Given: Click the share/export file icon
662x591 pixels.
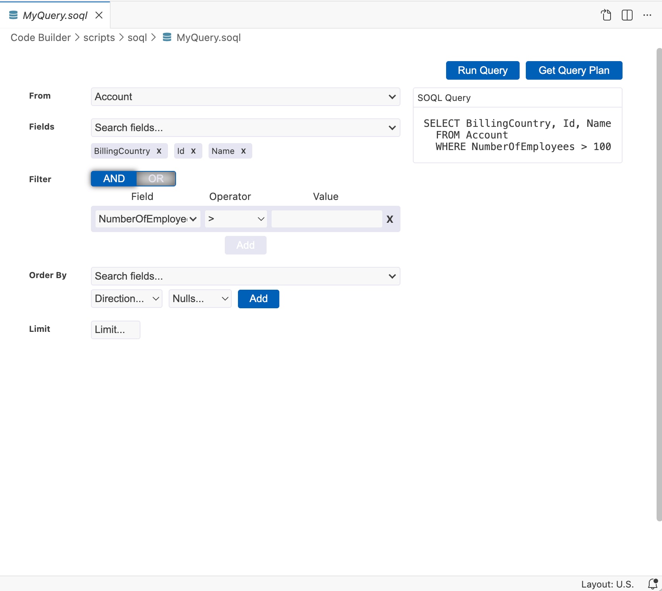Looking at the screenshot, I should [x=606, y=15].
